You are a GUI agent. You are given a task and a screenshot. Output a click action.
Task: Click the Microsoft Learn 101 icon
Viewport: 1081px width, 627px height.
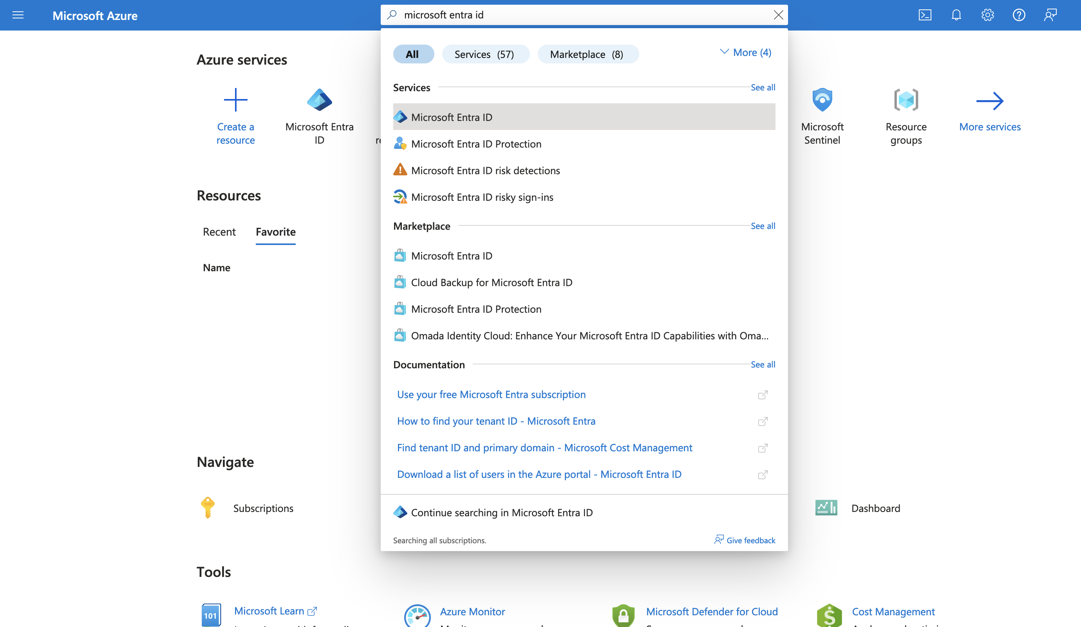[211, 615]
